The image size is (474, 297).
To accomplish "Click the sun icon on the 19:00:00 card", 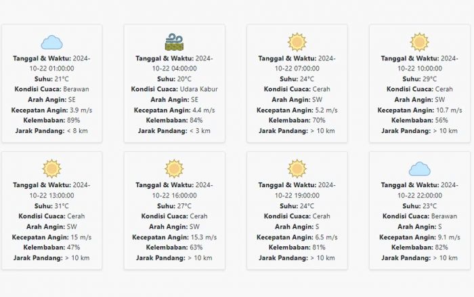I will click(297, 169).
